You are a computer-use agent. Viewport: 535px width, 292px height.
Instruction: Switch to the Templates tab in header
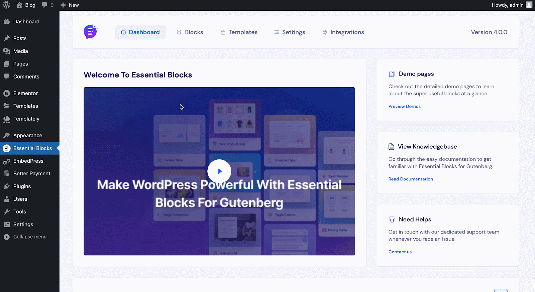pyautogui.click(x=239, y=32)
